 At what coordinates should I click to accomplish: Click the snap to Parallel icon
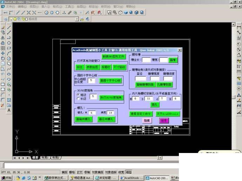pyautogui.click(x=69, y=13)
